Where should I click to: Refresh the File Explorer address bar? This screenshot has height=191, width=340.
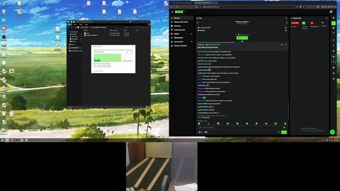127,27
